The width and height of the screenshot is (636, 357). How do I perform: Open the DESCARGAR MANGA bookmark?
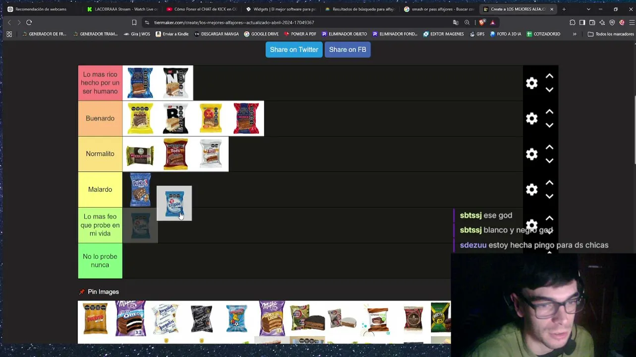pos(217,34)
